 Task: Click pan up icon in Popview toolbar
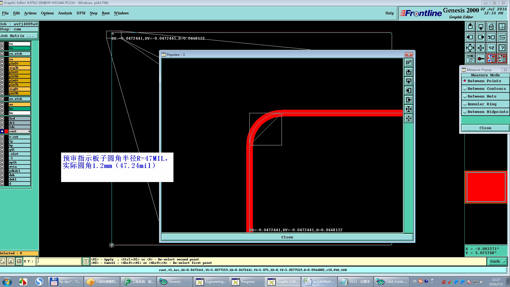pos(409,72)
